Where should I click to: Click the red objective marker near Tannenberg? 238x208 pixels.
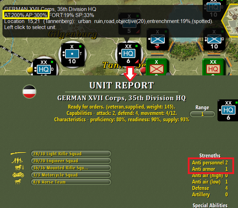coord(143,70)
